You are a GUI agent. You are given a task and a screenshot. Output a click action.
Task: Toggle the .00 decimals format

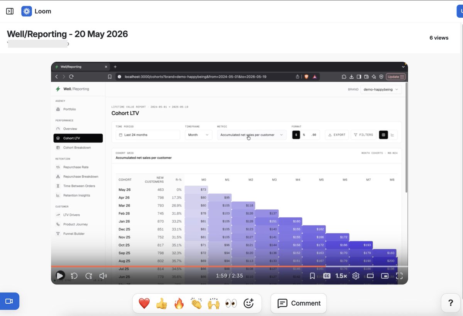tap(314, 135)
